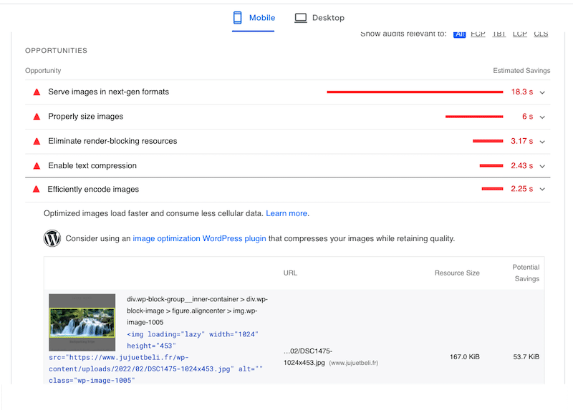Click the 167.0 KiB resource size cell
Viewport: 573px width, 410px height.
coord(464,357)
